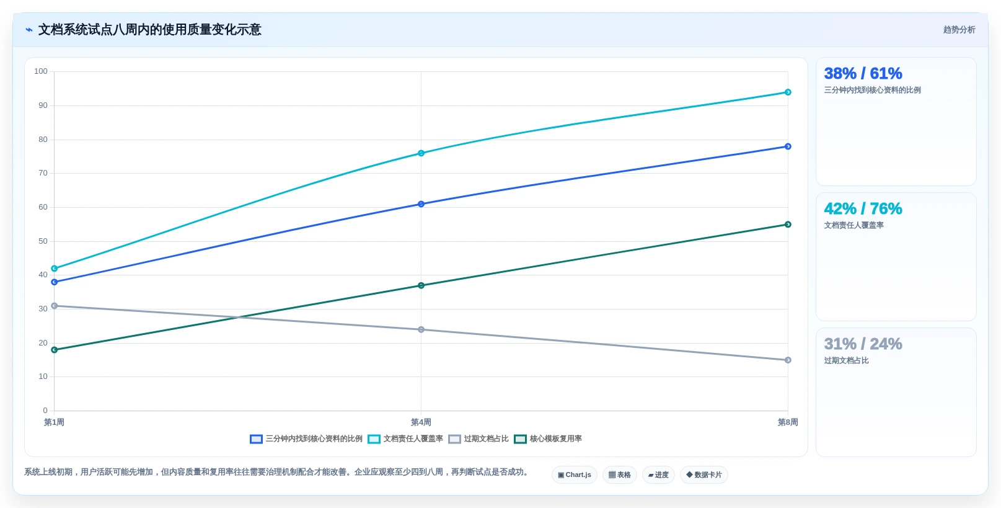Toggle the 三分钟内找到核心资料的比例 legend swatch

pos(256,439)
